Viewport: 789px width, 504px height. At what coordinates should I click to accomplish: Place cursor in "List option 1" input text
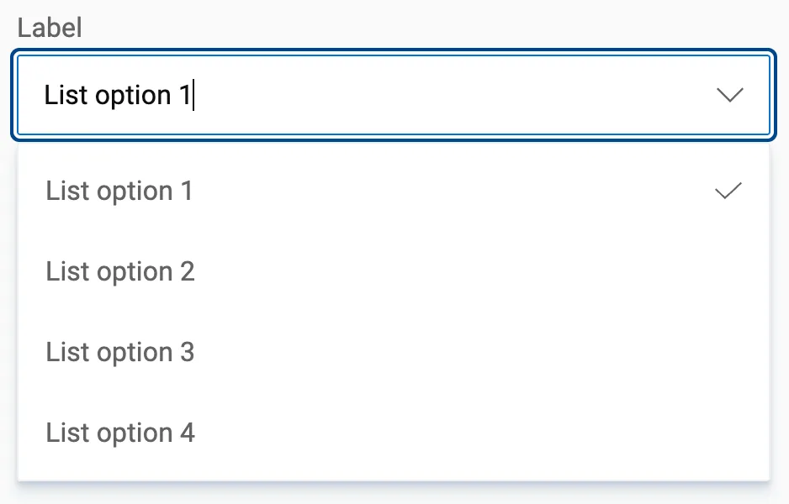coord(118,95)
